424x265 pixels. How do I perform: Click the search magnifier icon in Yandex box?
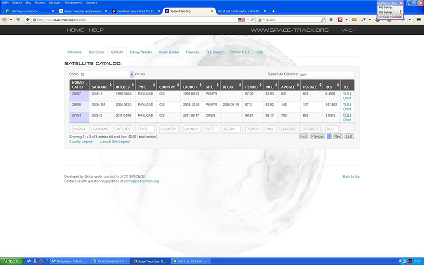(323, 20)
